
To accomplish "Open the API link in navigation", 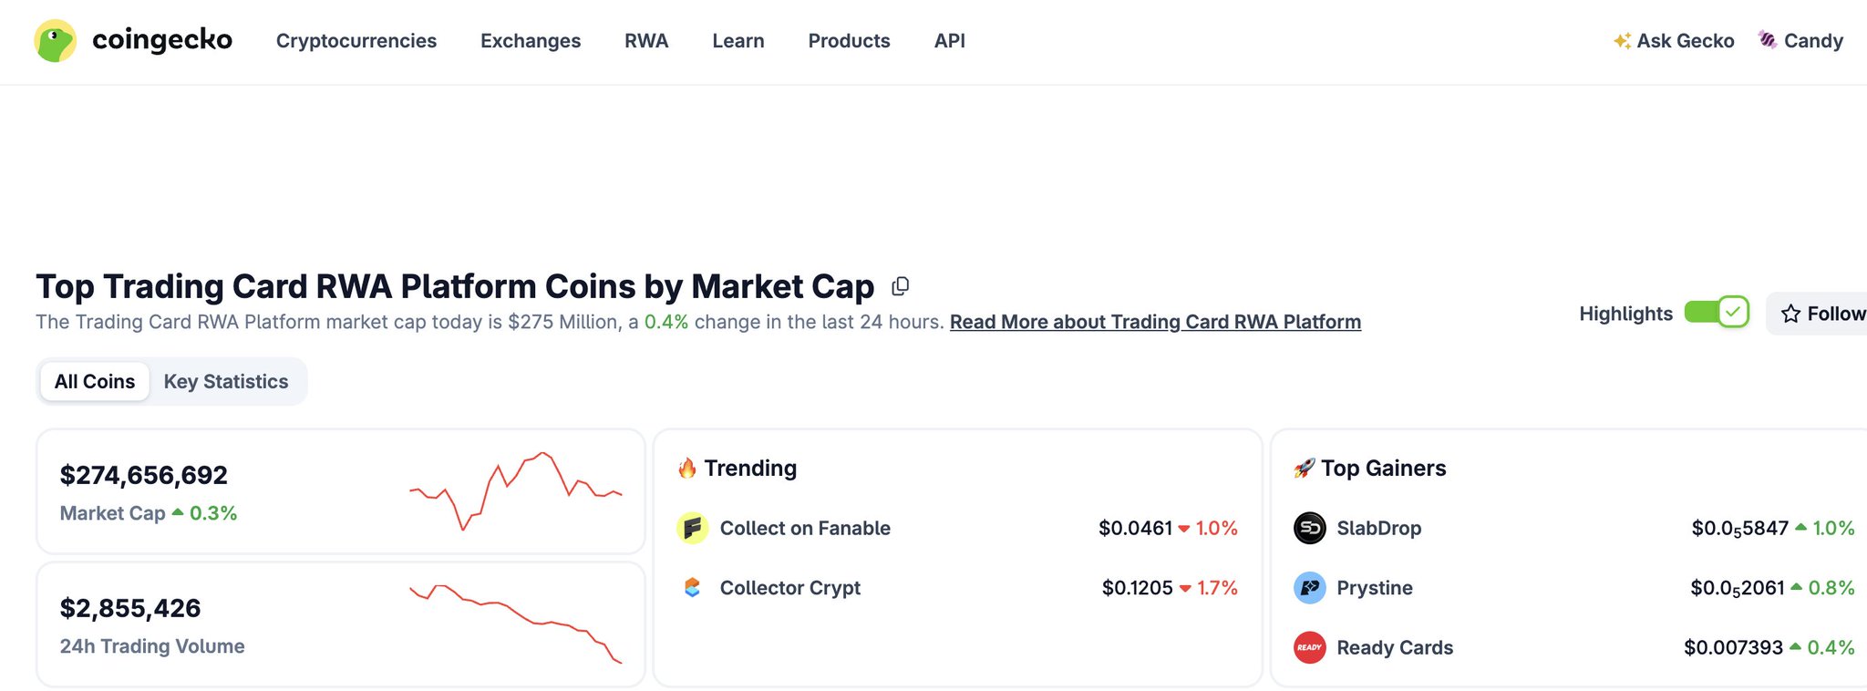I will [950, 41].
